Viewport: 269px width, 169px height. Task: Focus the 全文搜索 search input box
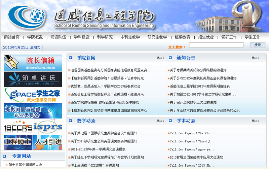216,45
